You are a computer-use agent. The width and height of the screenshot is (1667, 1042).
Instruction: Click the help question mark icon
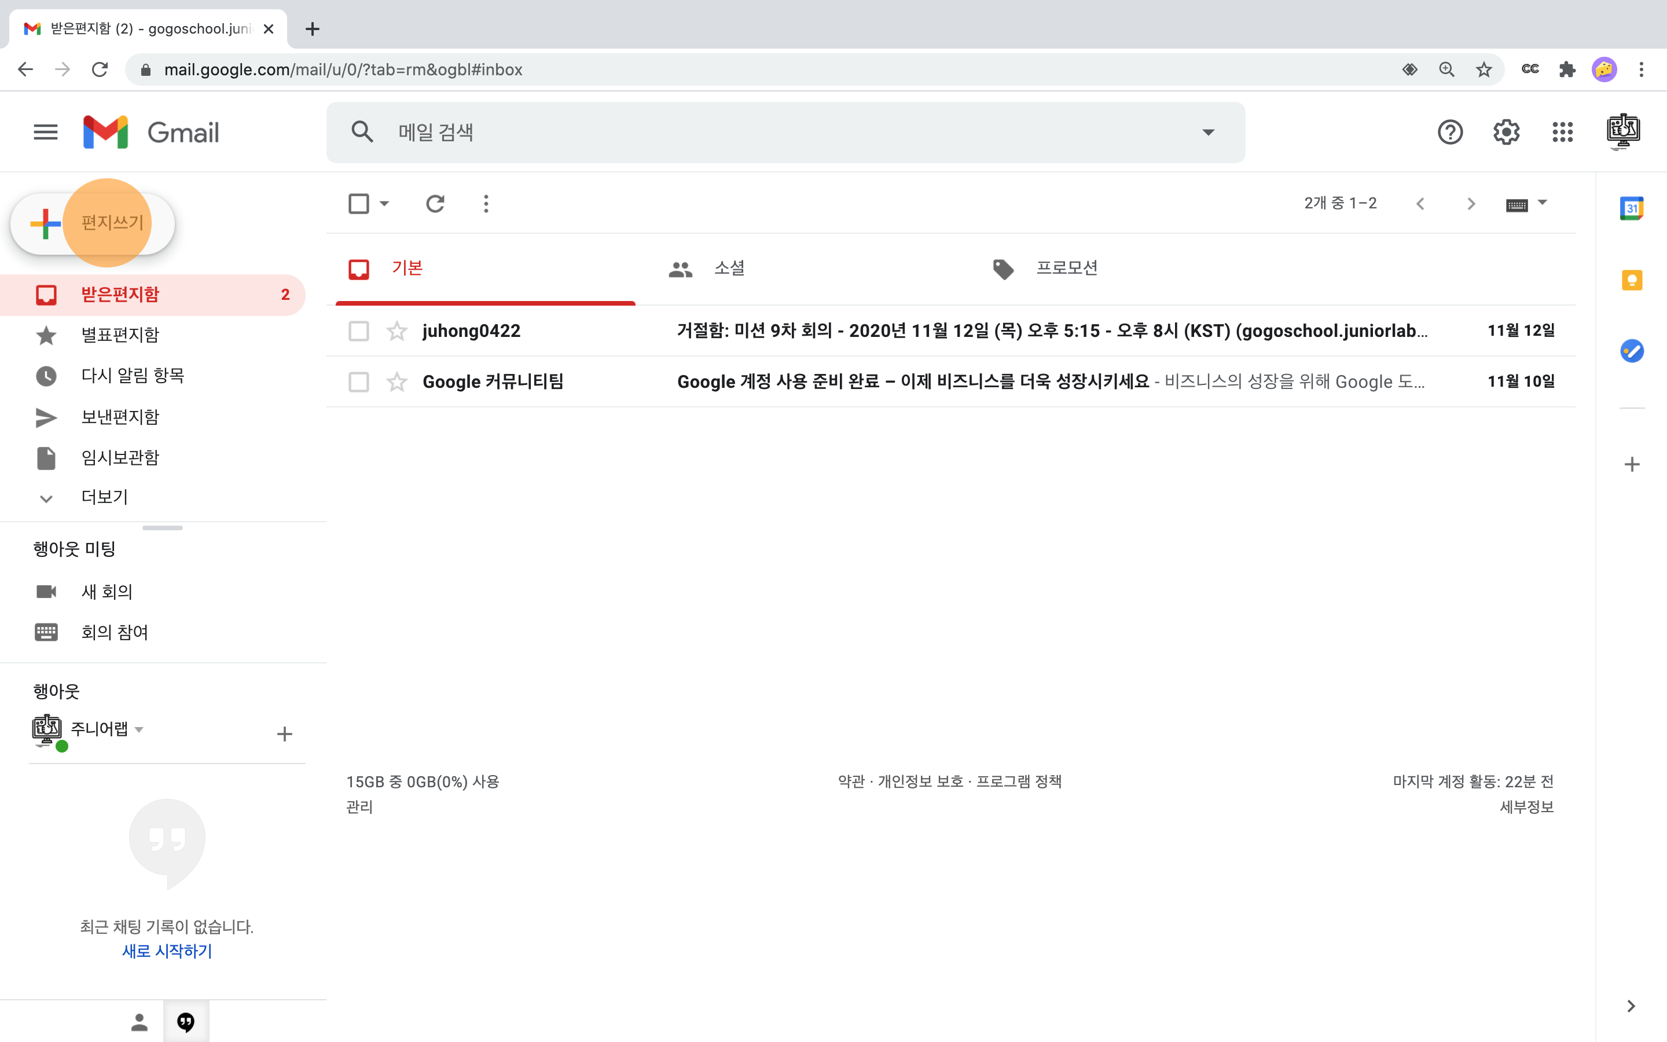click(x=1450, y=133)
